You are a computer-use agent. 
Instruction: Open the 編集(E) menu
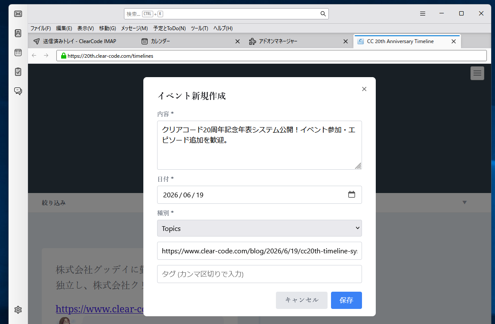(64, 28)
